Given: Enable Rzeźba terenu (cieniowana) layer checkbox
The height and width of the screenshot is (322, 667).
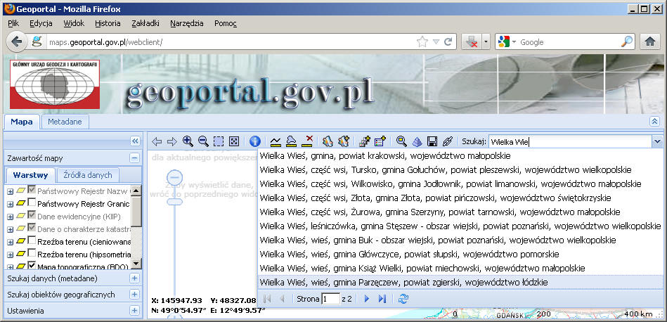Looking at the screenshot, I should coord(32,241).
